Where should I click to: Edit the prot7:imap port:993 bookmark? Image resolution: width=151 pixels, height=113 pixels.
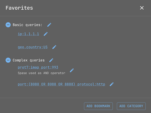[72, 70]
